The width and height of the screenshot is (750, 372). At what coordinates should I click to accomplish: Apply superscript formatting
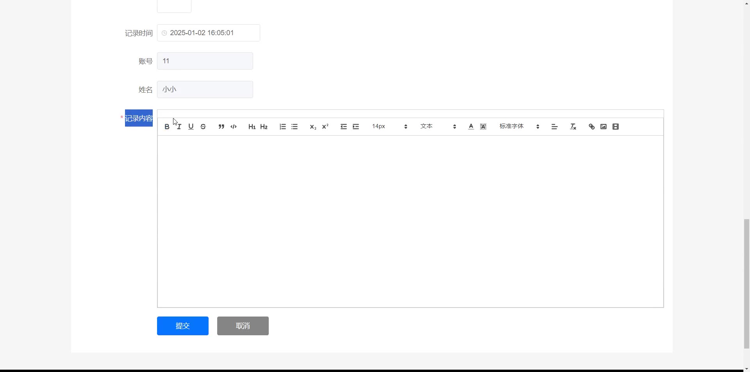coord(325,127)
